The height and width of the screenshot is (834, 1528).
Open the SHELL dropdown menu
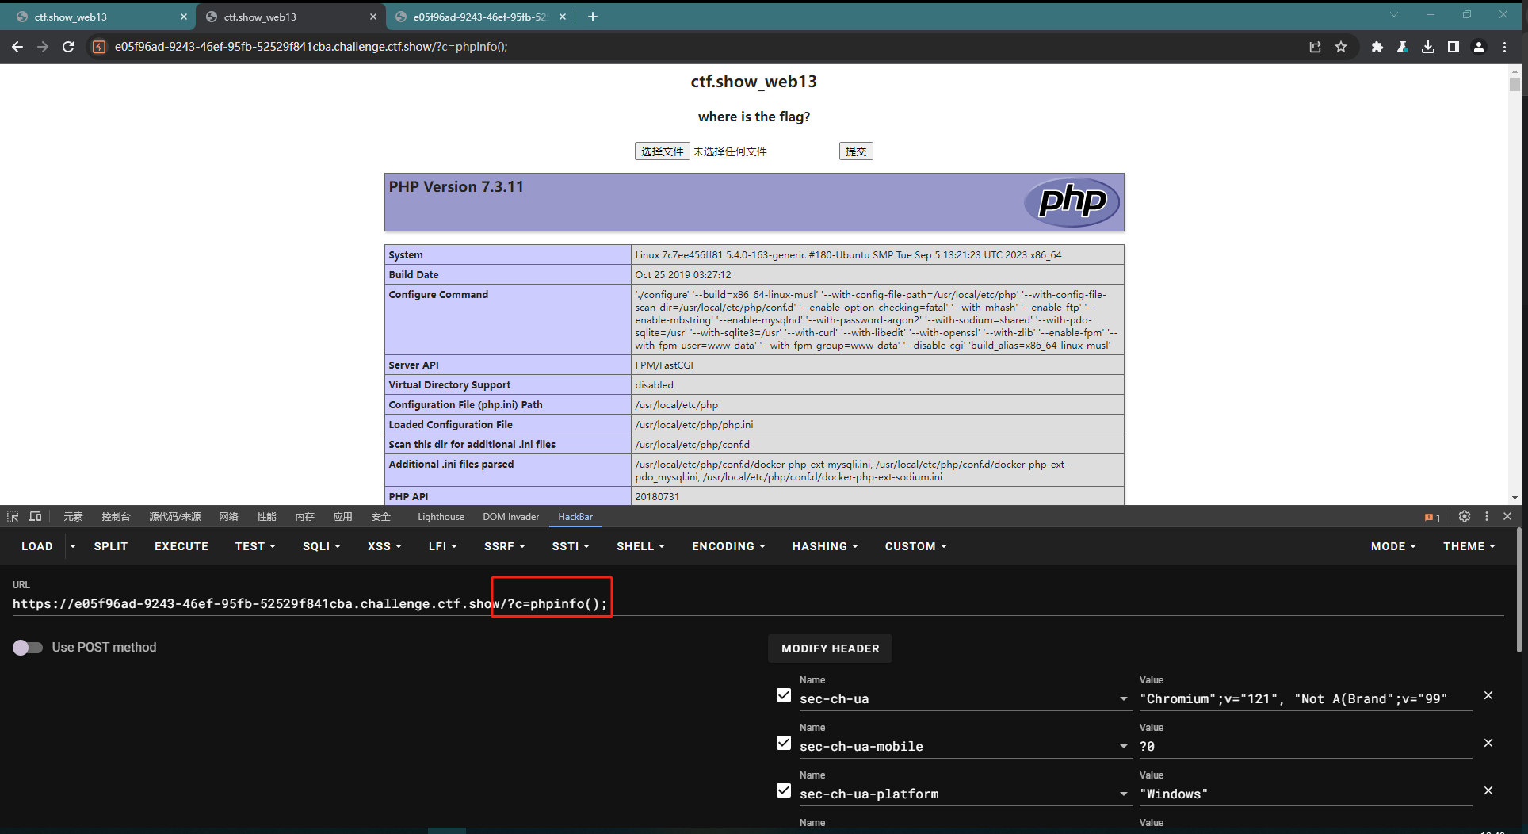640,546
